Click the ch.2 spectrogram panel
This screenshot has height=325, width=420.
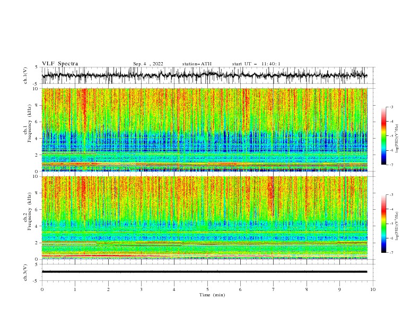point(205,218)
